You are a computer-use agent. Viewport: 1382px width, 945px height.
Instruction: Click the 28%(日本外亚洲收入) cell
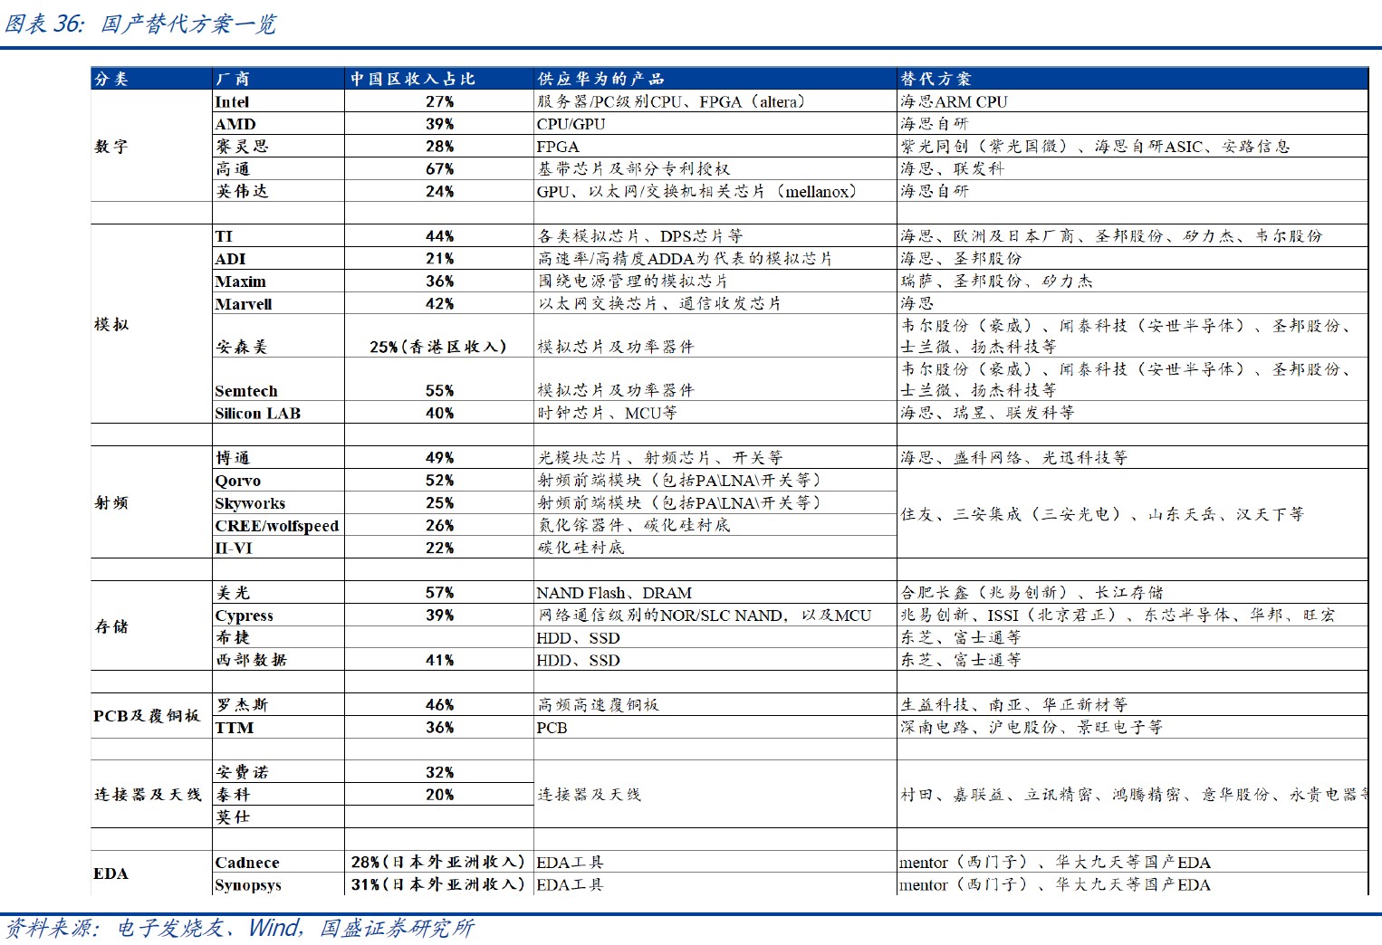point(439,862)
